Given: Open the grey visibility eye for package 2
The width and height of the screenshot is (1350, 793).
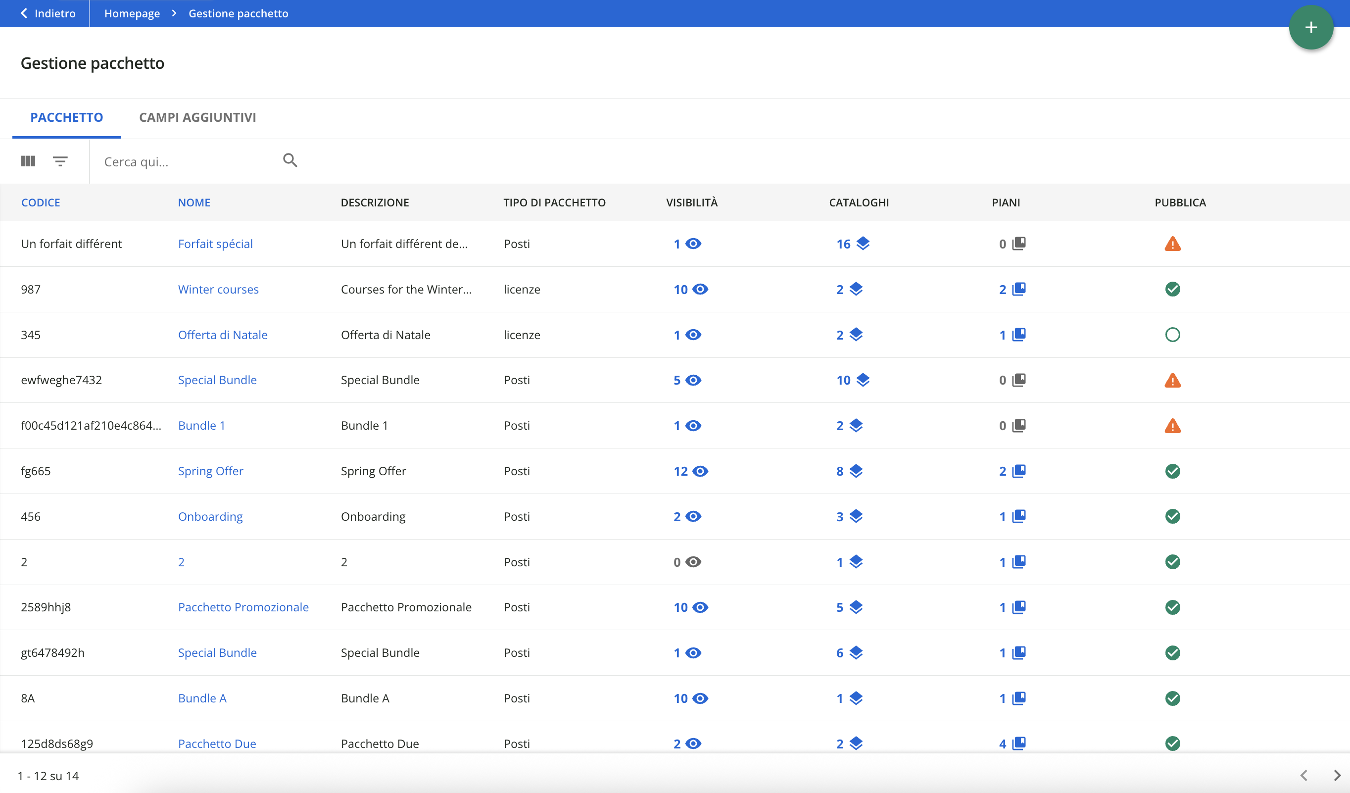Looking at the screenshot, I should (x=693, y=562).
